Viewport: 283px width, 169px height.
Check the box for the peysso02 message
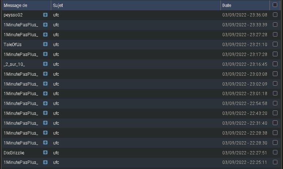pos(275,15)
